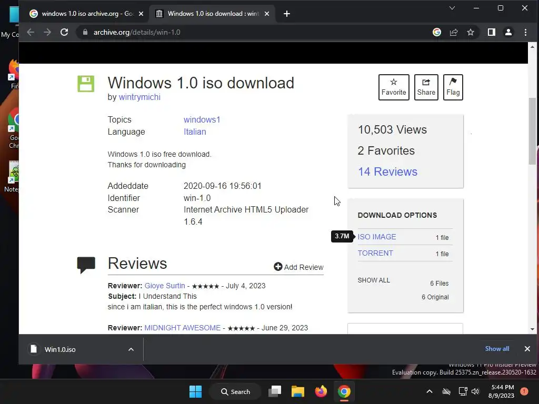The height and width of the screenshot is (404, 539).
Task: Open the tab search chevron
Action: [452, 8]
